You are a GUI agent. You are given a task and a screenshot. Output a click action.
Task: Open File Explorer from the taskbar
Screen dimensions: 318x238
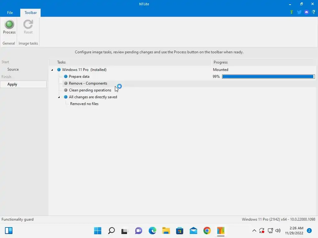(166, 231)
